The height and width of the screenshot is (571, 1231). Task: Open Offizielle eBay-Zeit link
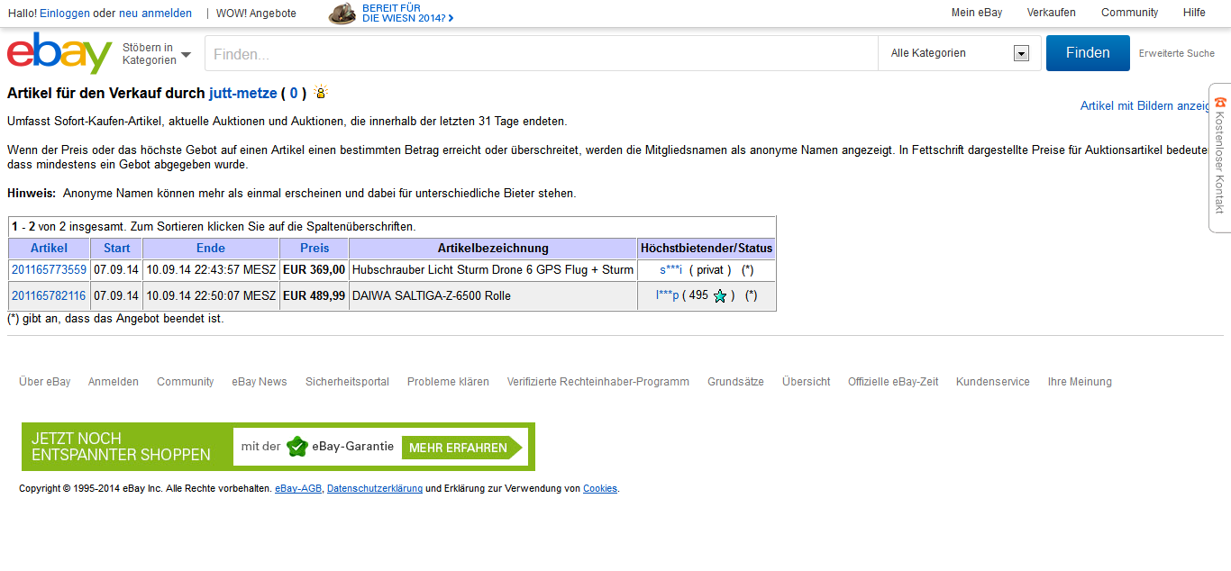pos(893,382)
